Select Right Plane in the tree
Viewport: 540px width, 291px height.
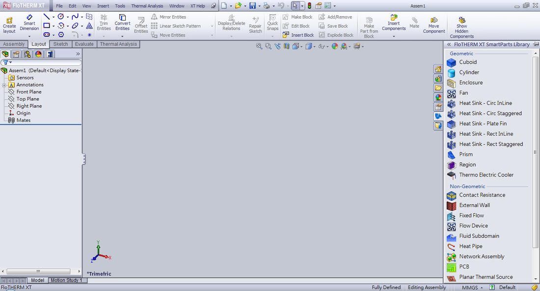(x=25, y=106)
